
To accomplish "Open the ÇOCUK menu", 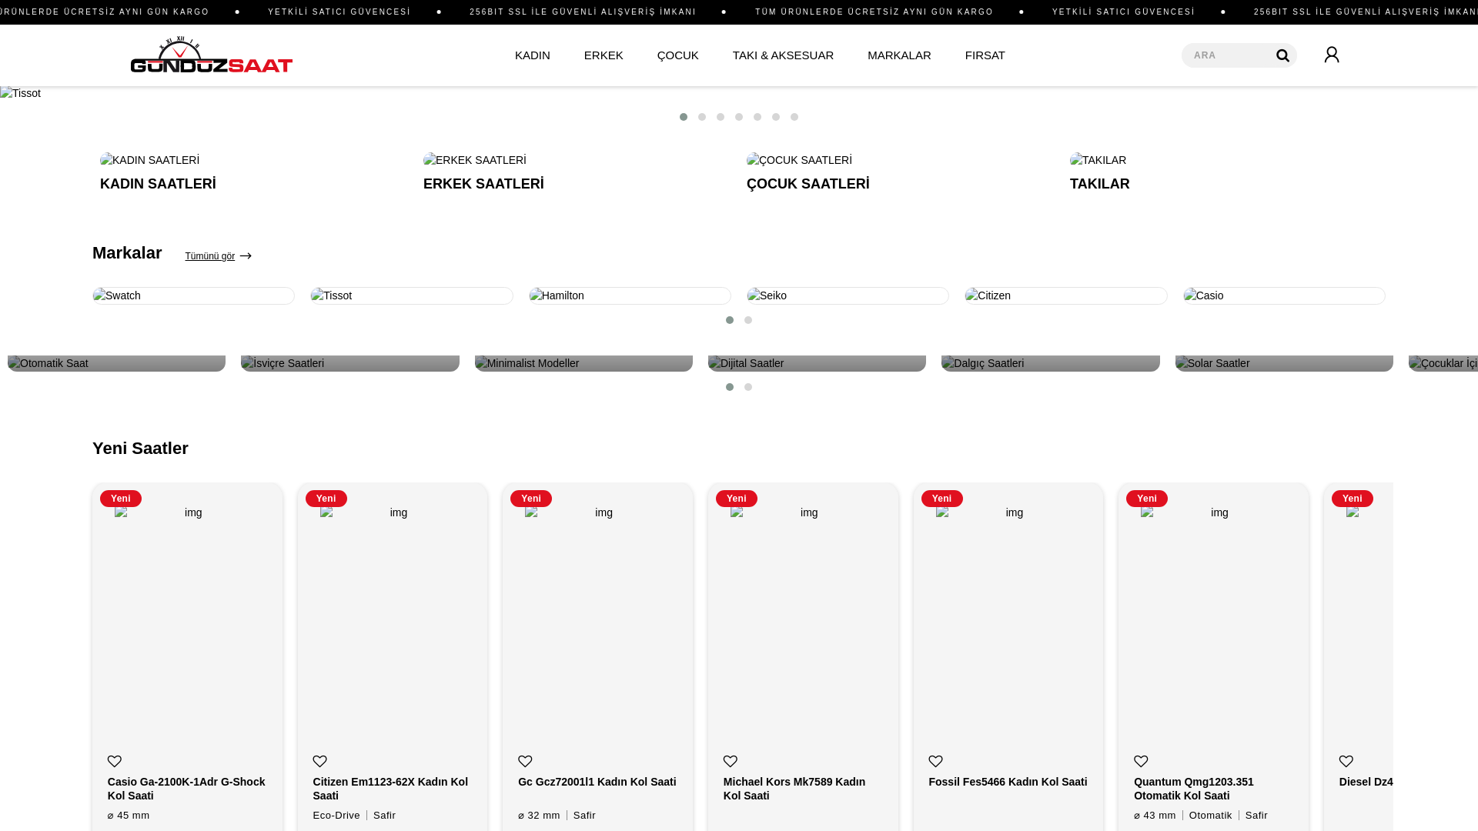I will pos(678,55).
